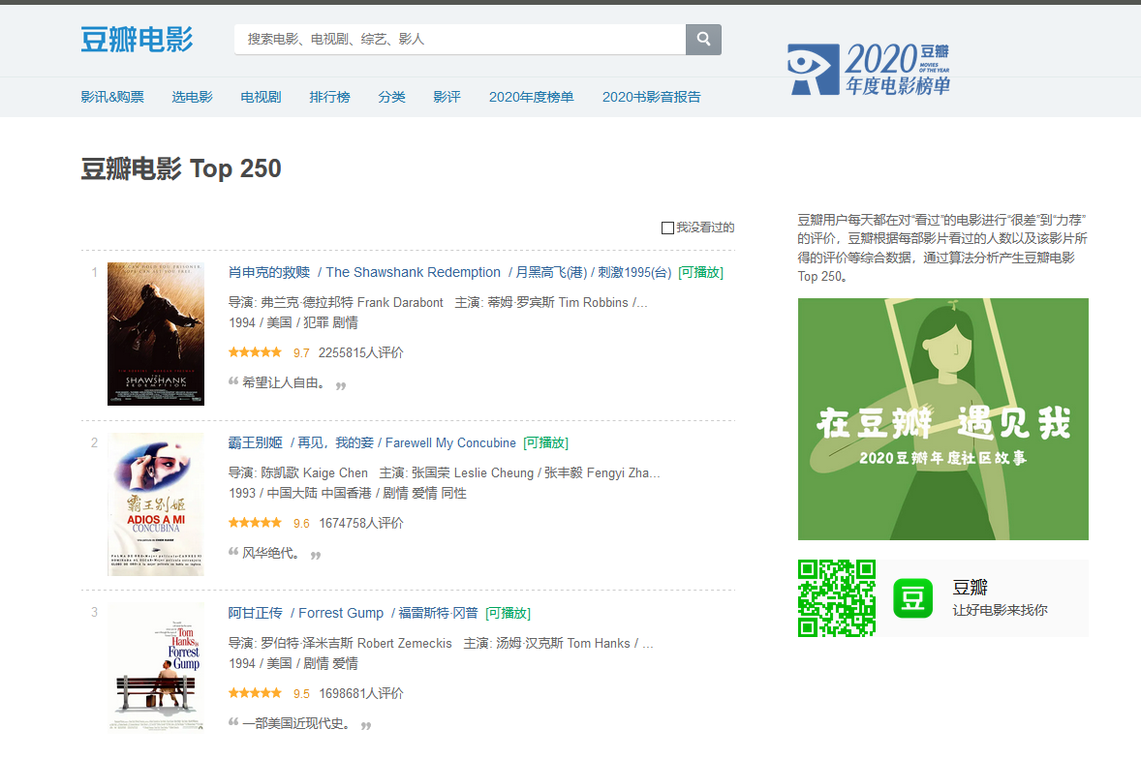Click the text 1994 / 美国 / 犯罪 剧情
Viewport: 1141px width, 760px height.
[293, 322]
